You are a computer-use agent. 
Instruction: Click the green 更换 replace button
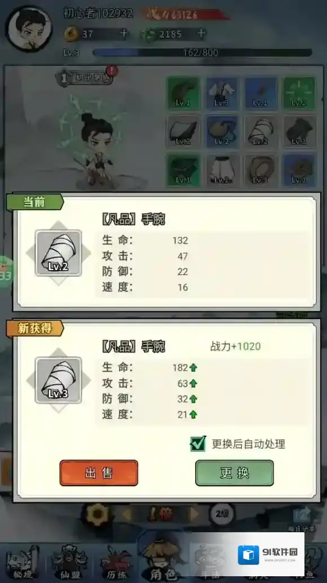[x=235, y=473]
